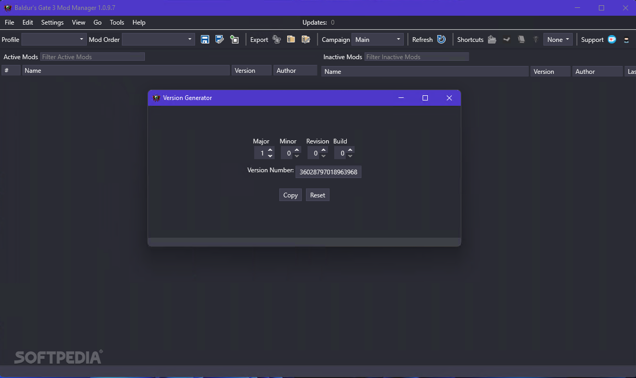Viewport: 636px width, 378px height.
Task: Click the Support label in toolbar
Action: (592, 39)
